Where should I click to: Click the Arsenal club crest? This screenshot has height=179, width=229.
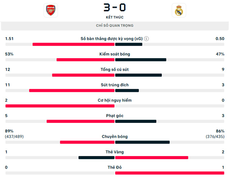[51, 10]
